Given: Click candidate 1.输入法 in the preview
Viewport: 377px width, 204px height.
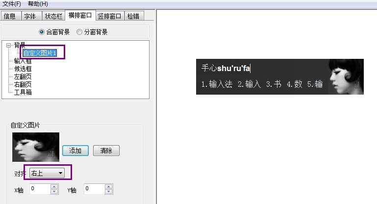Looking at the screenshot, I should coord(217,84).
